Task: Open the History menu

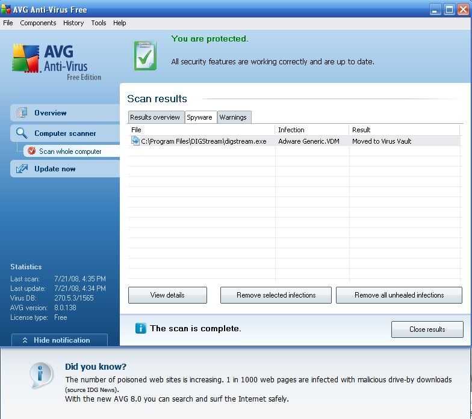Action: 73,23
